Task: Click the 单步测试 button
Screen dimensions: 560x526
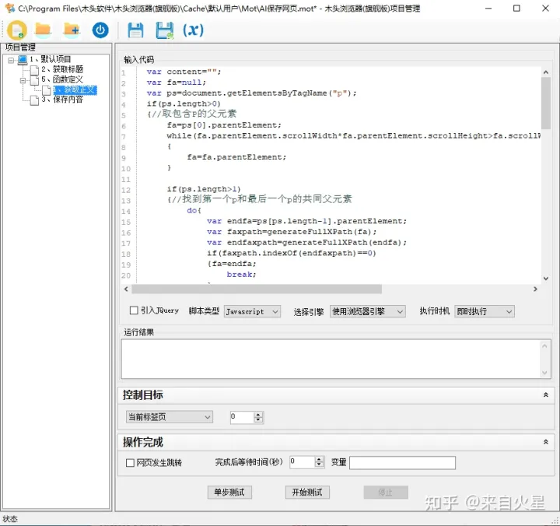Action: [x=229, y=493]
